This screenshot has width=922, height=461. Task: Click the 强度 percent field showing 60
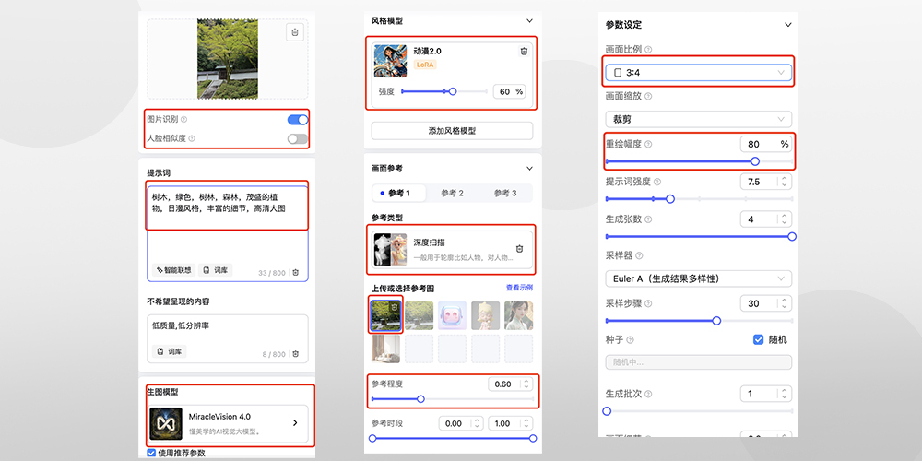pyautogui.click(x=509, y=91)
